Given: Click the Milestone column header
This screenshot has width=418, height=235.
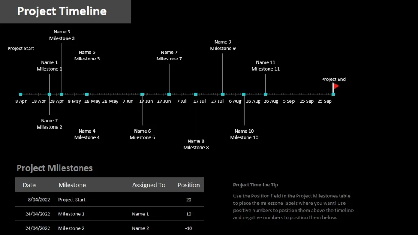Looking at the screenshot, I should (x=72, y=185).
